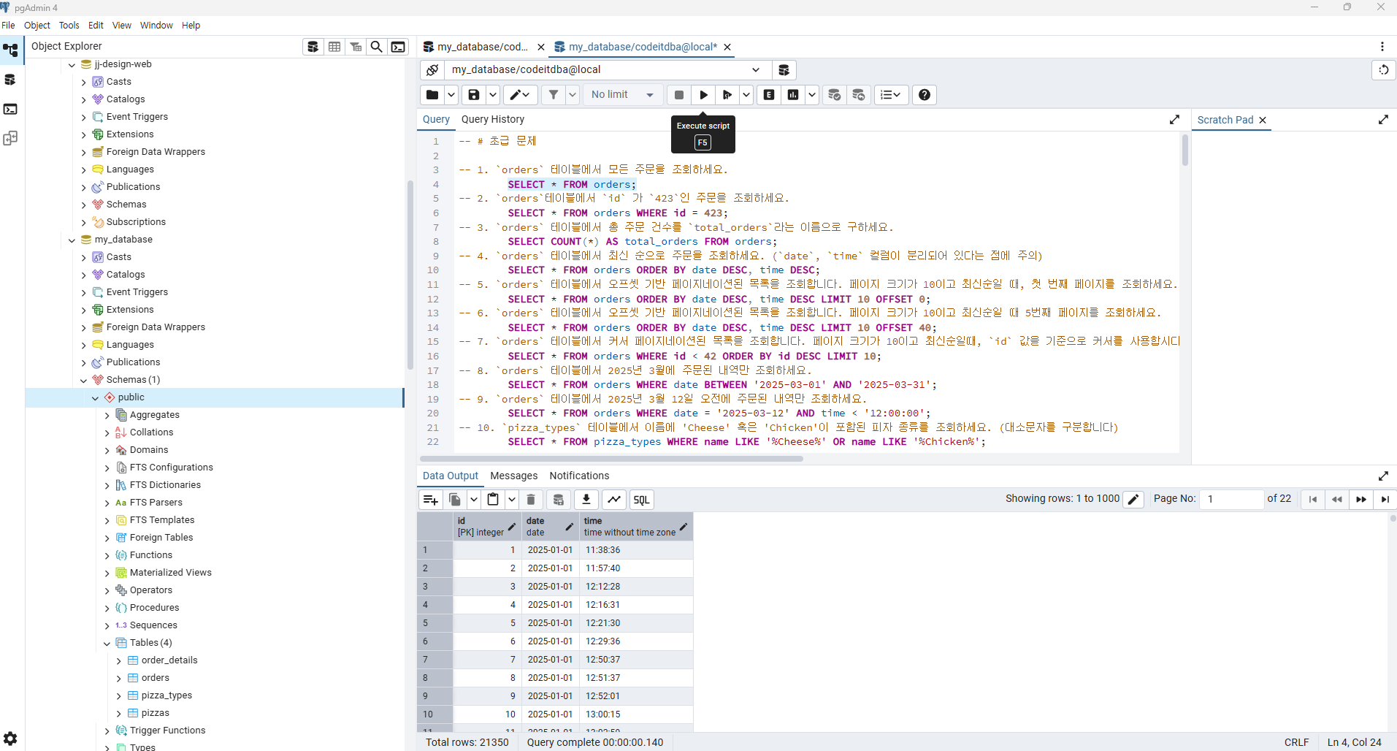Download results with the save-to-file icon

coord(586,499)
